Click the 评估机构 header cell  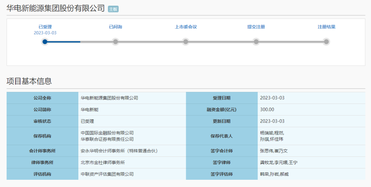pyautogui.click(x=42, y=174)
